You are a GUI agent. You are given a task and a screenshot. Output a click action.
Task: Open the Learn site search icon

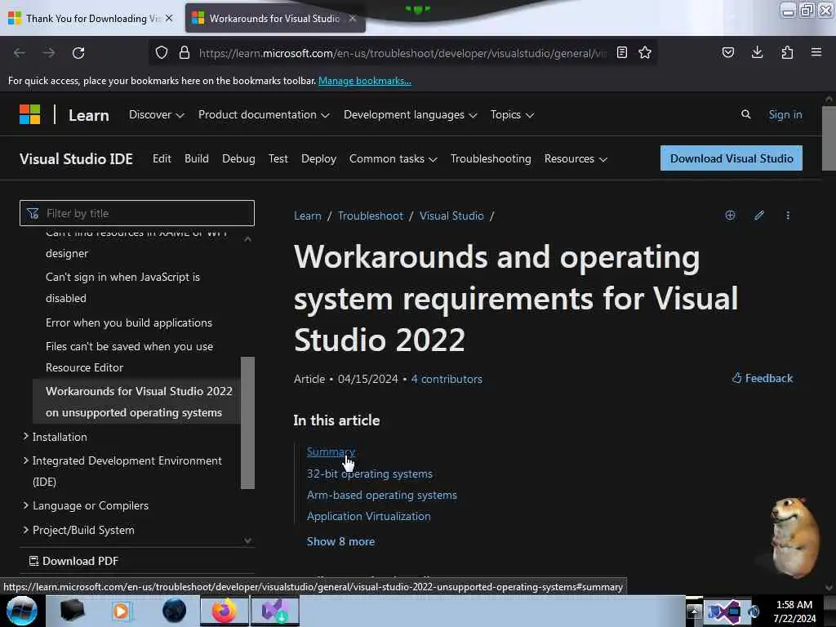point(746,114)
